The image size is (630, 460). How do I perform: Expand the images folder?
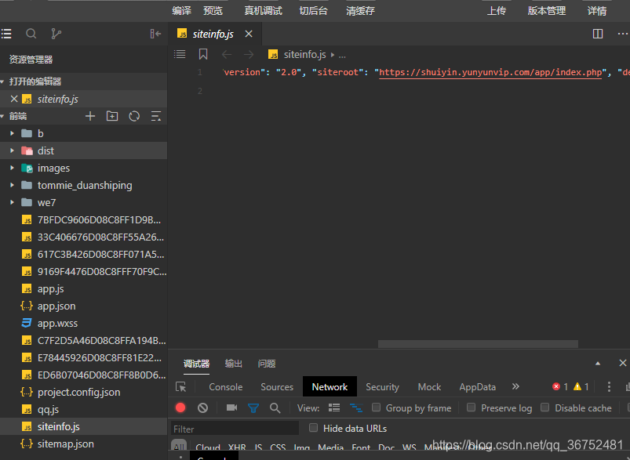[12, 168]
